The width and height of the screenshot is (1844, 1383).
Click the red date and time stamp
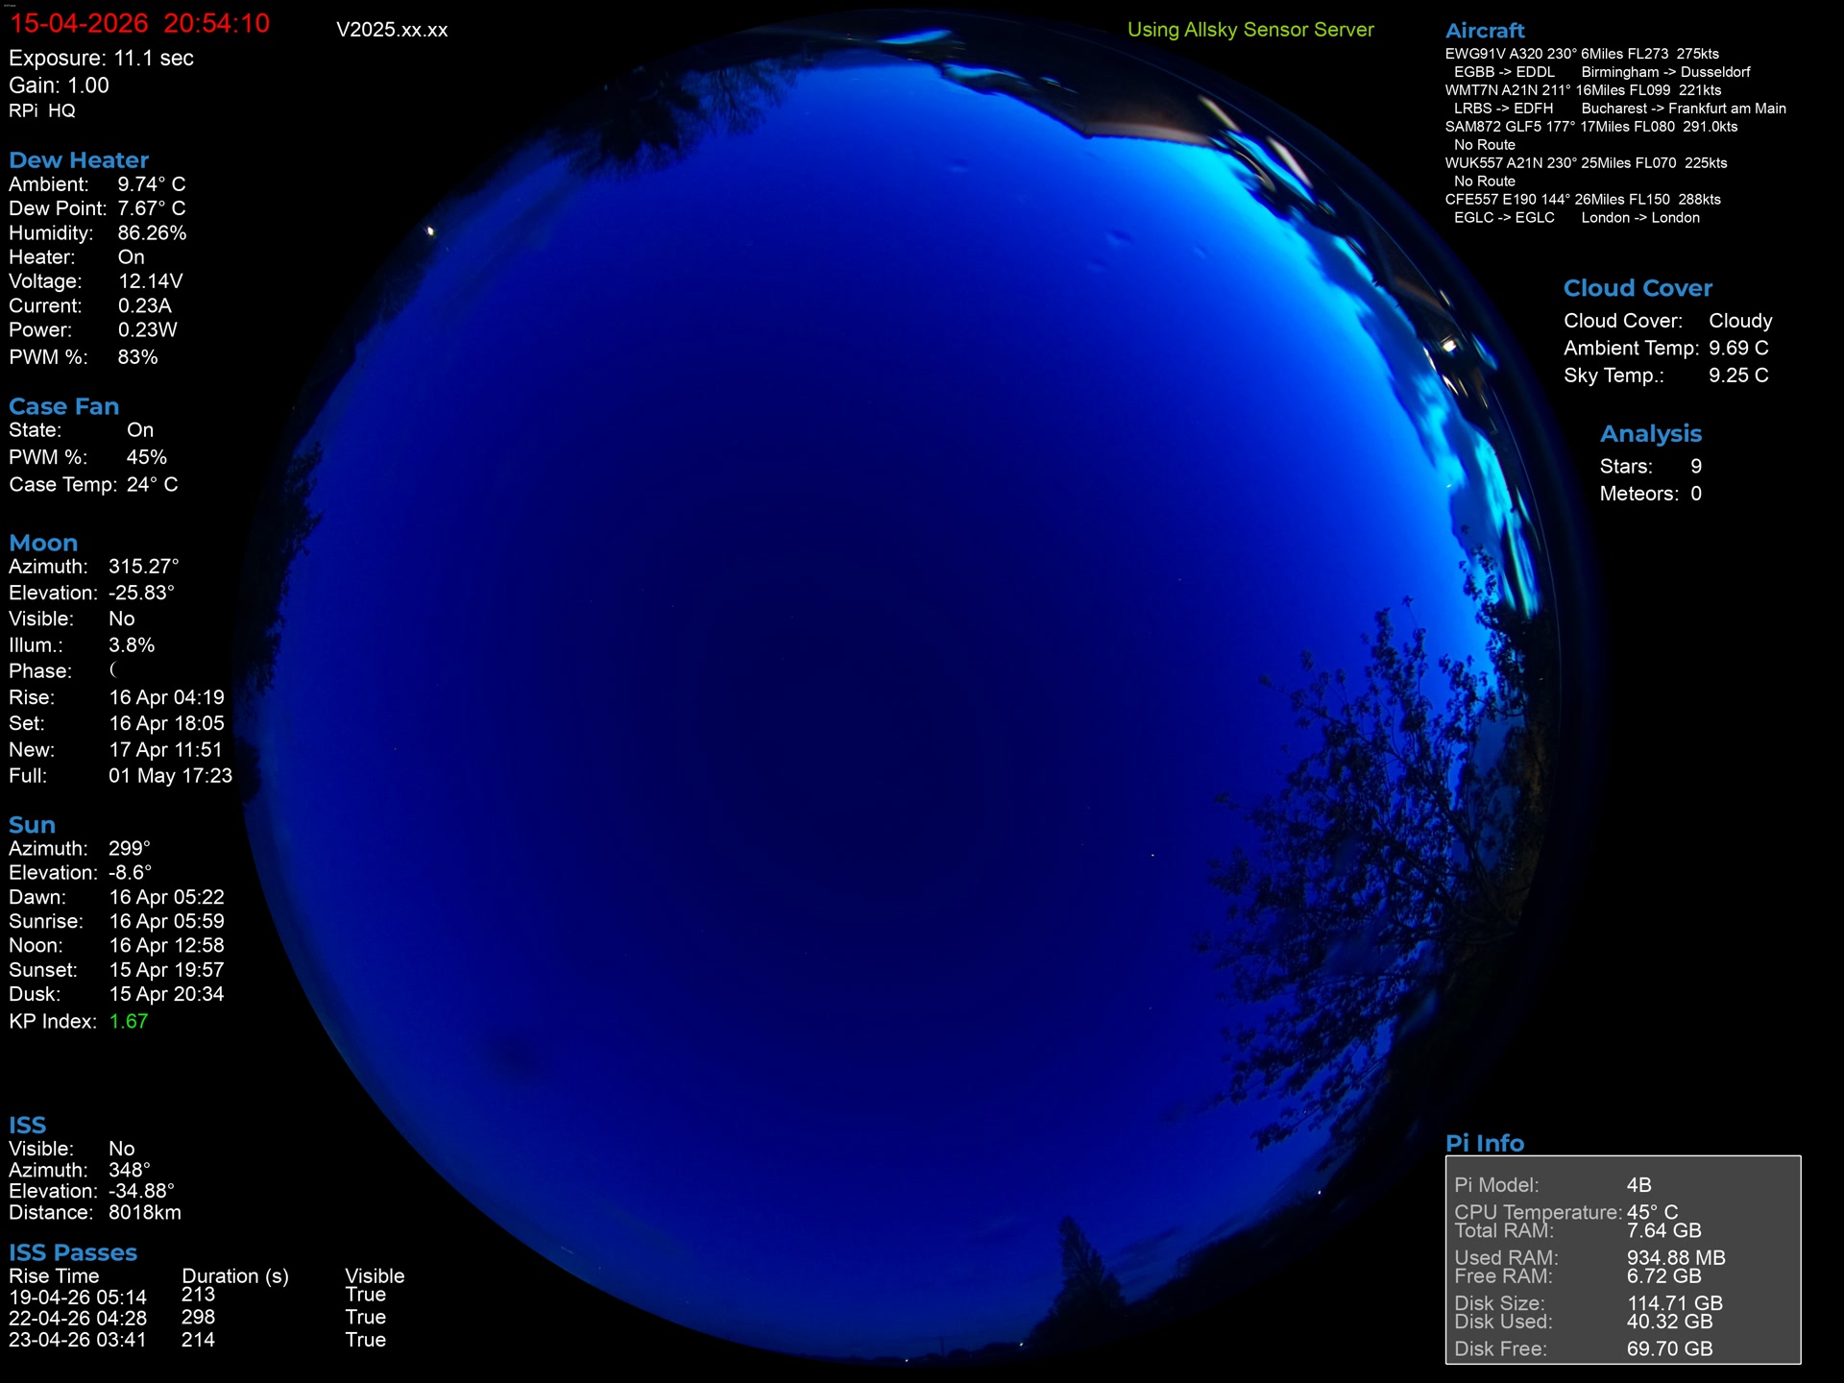pyautogui.click(x=140, y=23)
